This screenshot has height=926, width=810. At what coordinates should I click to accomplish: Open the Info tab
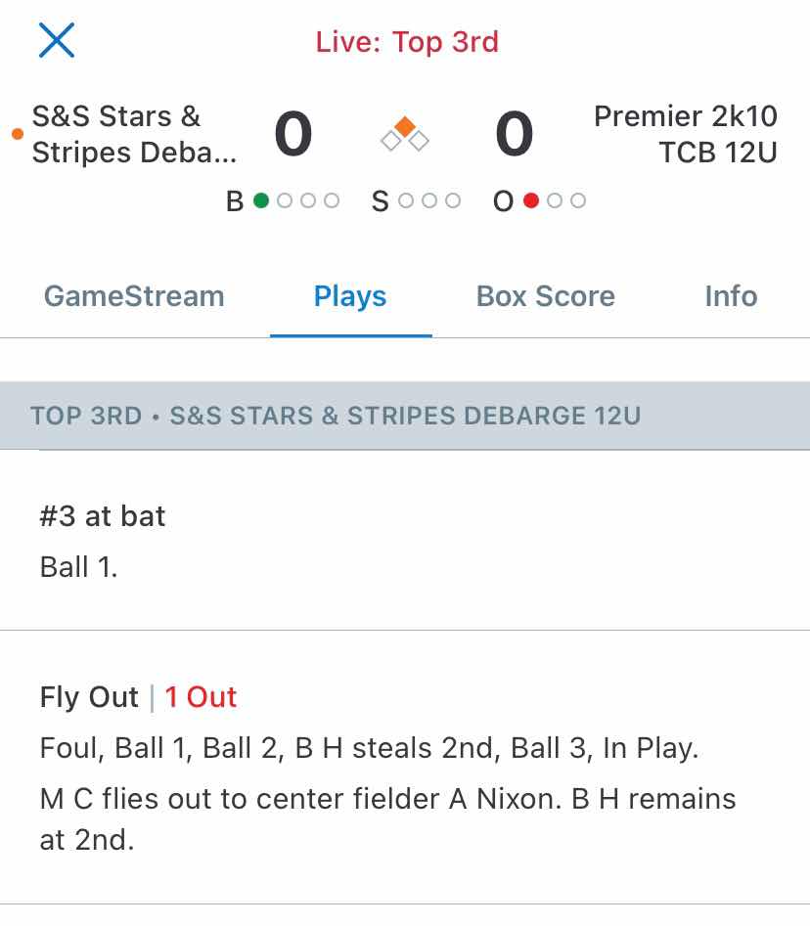click(x=732, y=296)
